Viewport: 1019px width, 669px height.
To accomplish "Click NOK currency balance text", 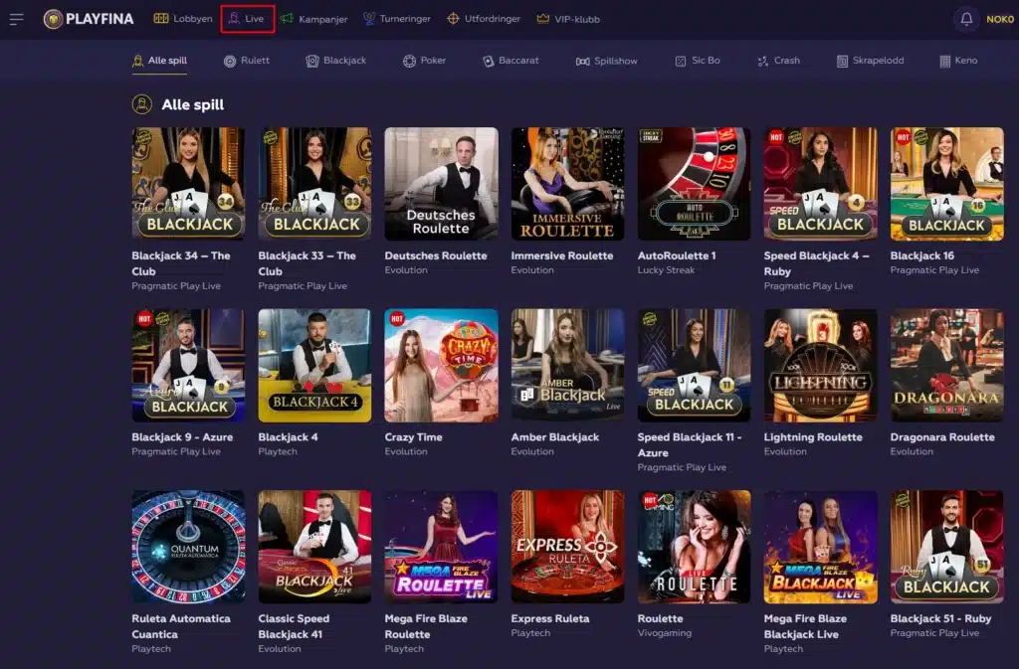I will pos(1000,19).
